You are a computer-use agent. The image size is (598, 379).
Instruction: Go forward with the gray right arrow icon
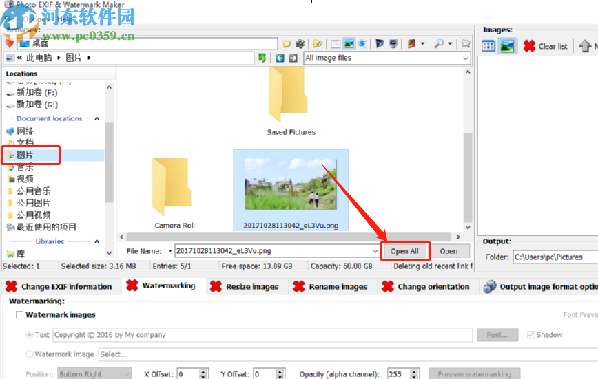pyautogui.click(x=293, y=58)
